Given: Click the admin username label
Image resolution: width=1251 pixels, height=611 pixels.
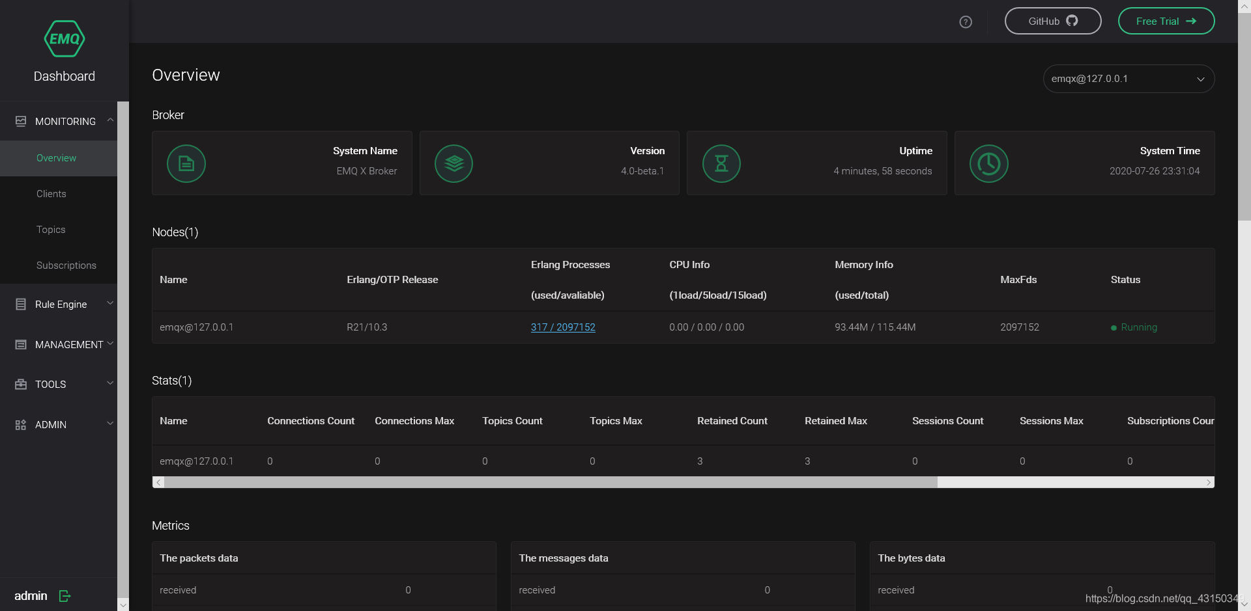Looking at the screenshot, I should (31, 596).
